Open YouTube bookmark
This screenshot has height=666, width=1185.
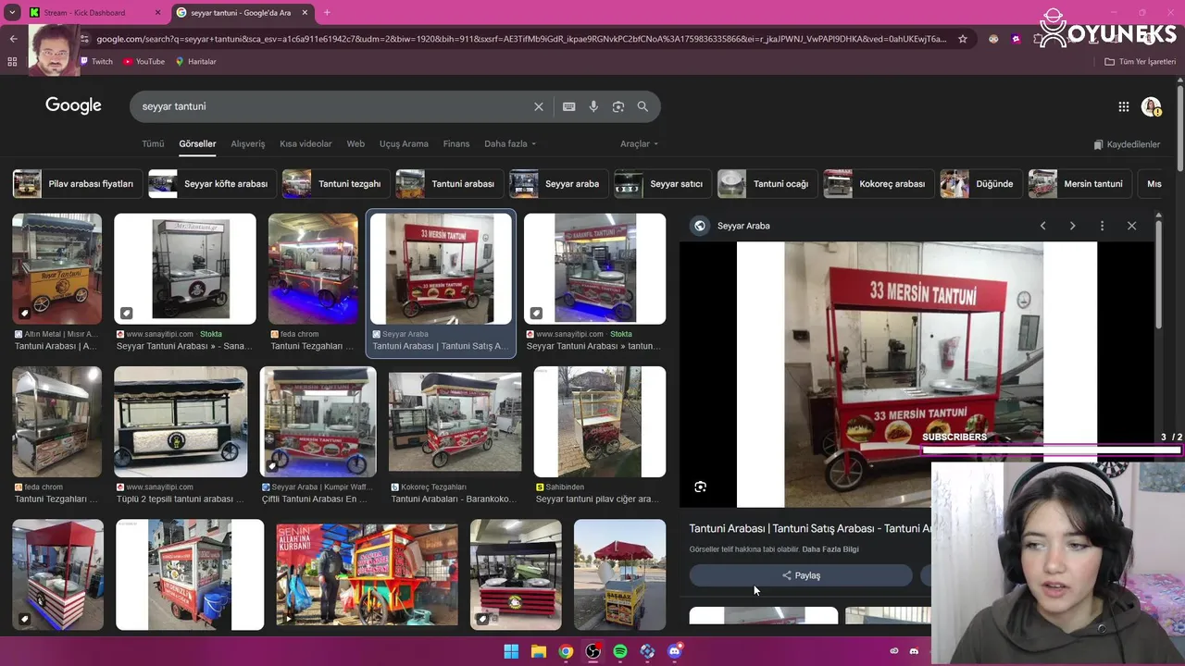(x=143, y=62)
